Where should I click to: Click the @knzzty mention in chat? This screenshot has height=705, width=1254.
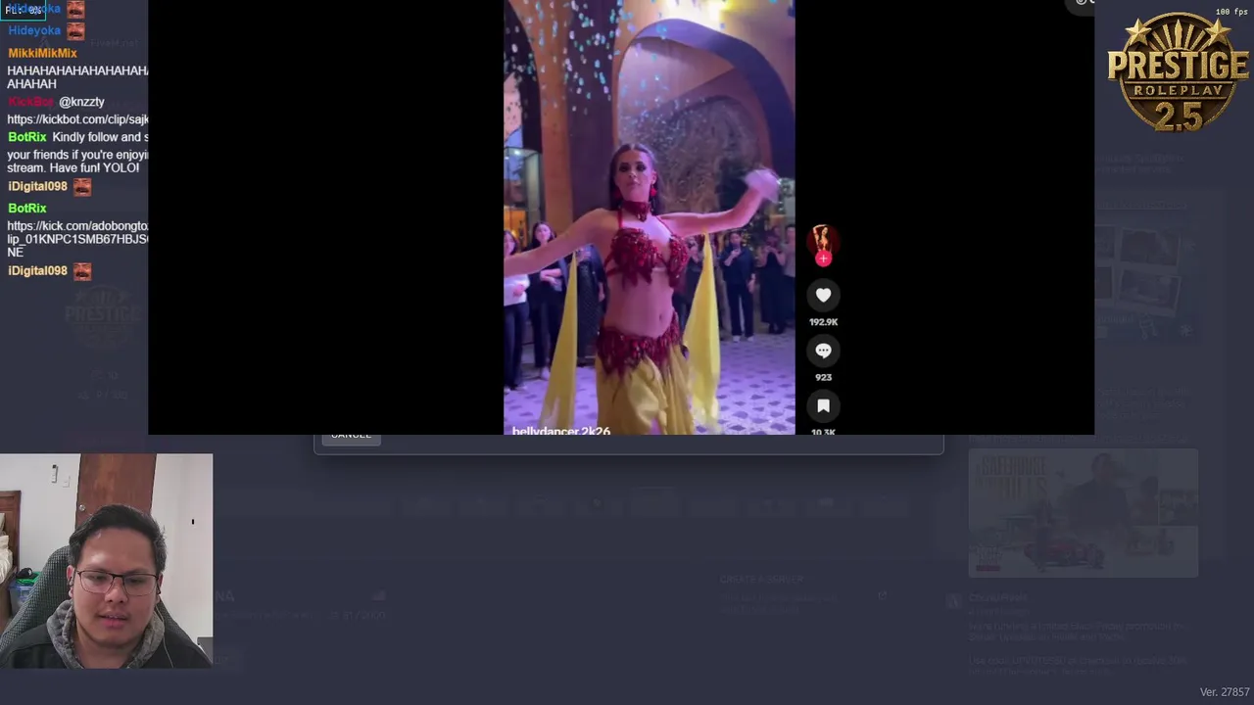81,102
